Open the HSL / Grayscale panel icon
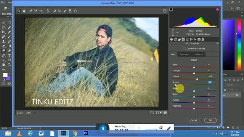Image resolution: width=244 pixels, height=137 pixels. 183,40
